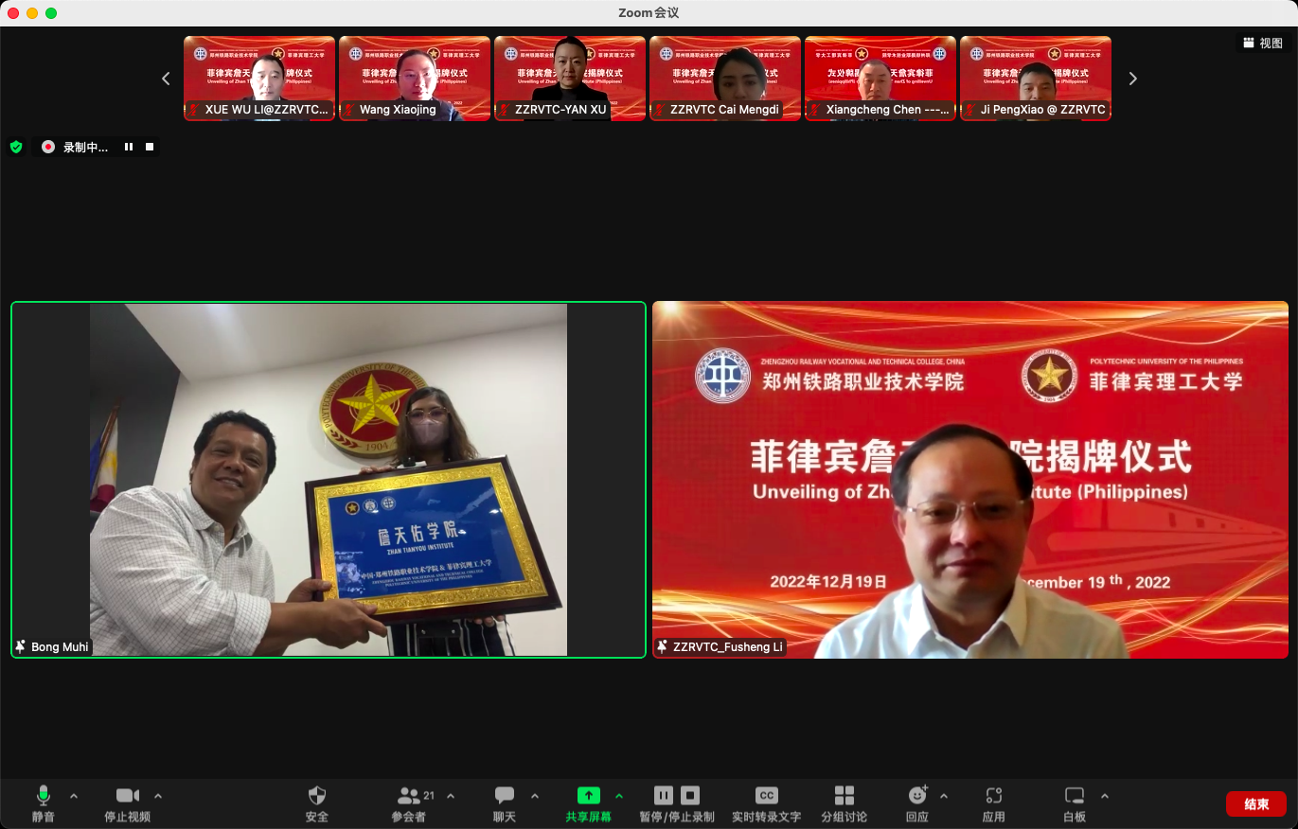This screenshot has height=829, width=1298.
Task: Expand arrow next to 白板 whiteboard
Action: [1104, 796]
